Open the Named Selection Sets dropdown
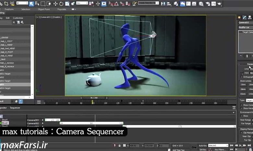The height and width of the screenshot is (151, 253). click(148, 3)
